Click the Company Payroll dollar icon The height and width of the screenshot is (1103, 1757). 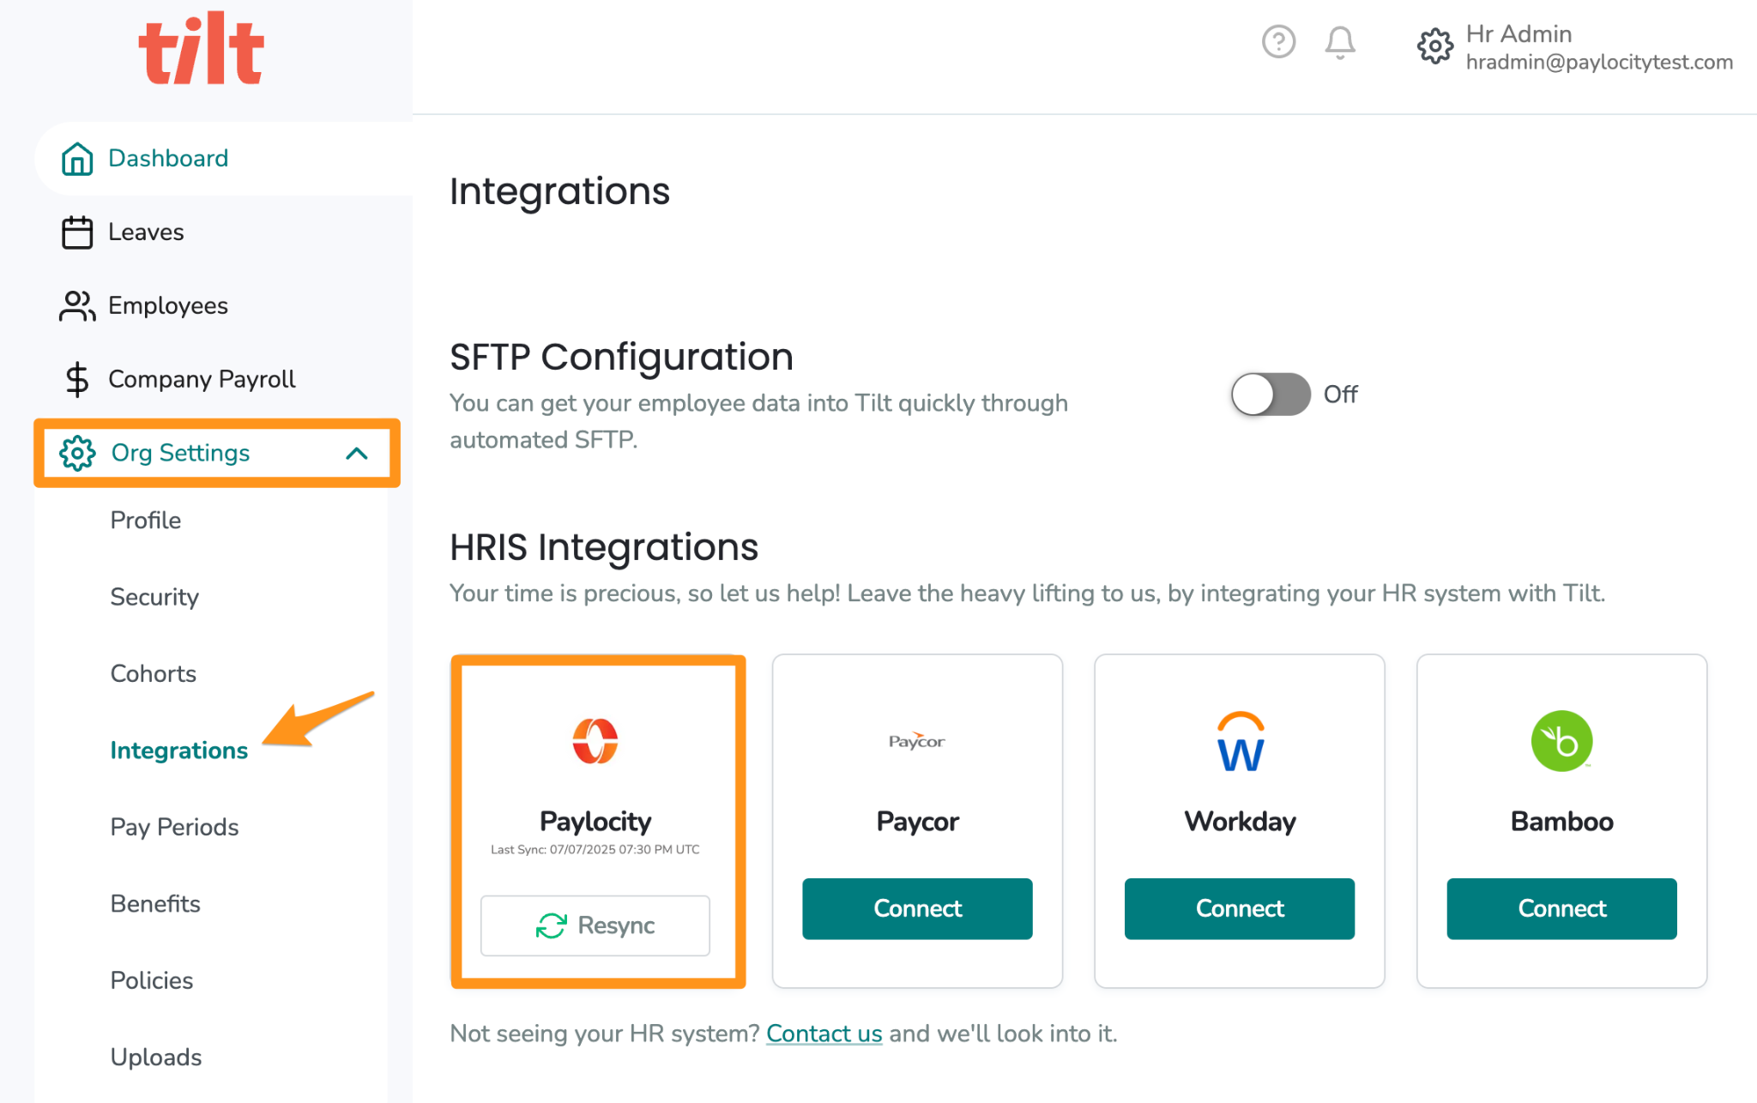click(77, 379)
